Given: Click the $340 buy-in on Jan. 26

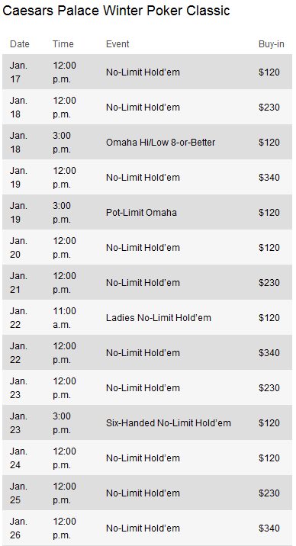Looking at the screenshot, I should (269, 528).
